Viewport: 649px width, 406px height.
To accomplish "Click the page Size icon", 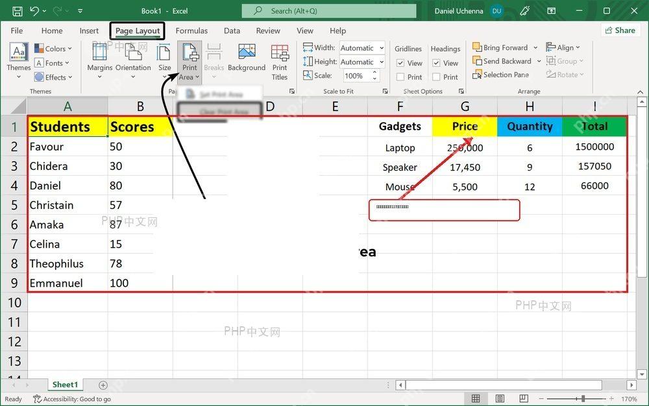I will [164, 53].
